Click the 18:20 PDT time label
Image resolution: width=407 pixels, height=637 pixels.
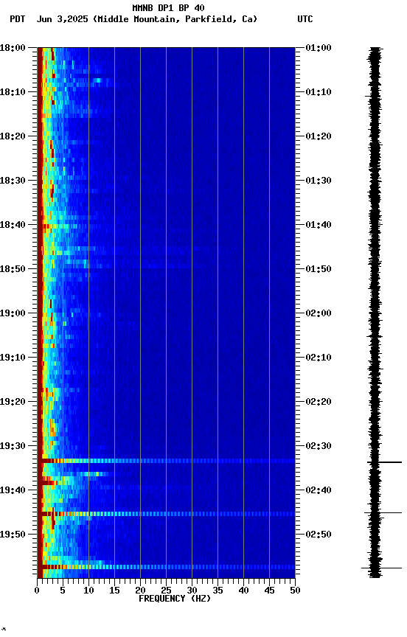(x=13, y=136)
